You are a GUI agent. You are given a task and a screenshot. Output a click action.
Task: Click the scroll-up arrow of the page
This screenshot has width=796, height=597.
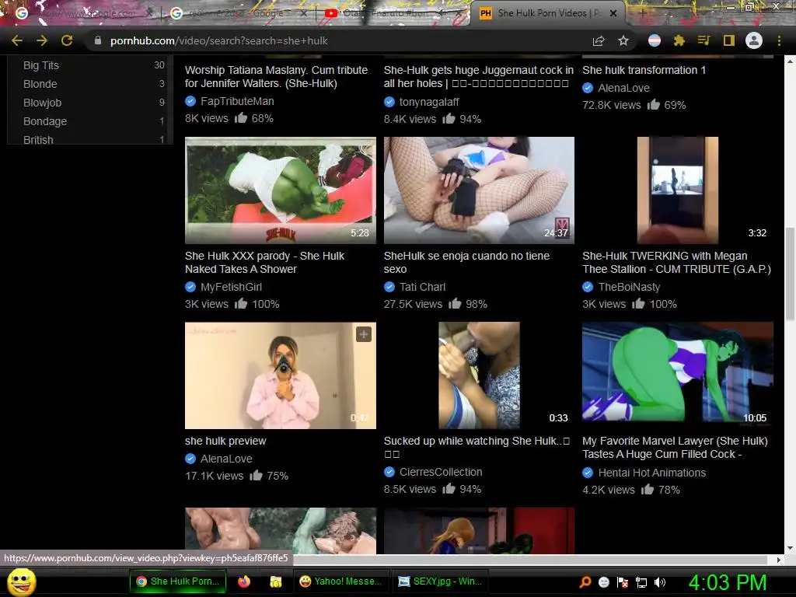790,61
